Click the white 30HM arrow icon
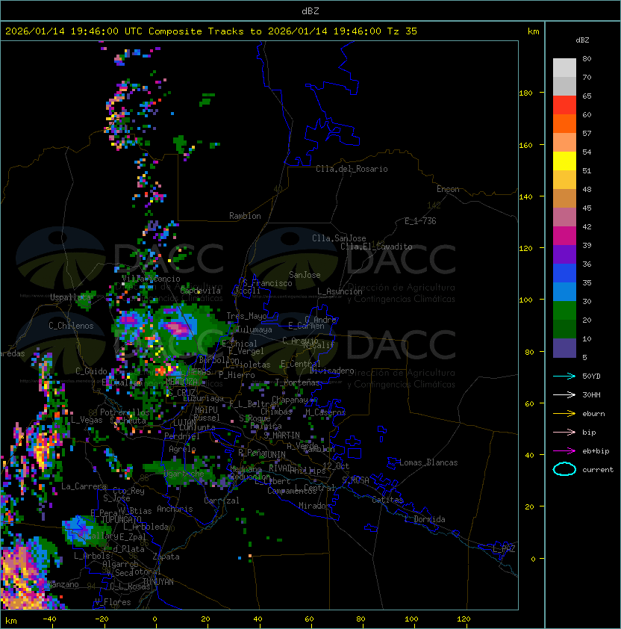621x629 pixels. pyautogui.click(x=564, y=394)
